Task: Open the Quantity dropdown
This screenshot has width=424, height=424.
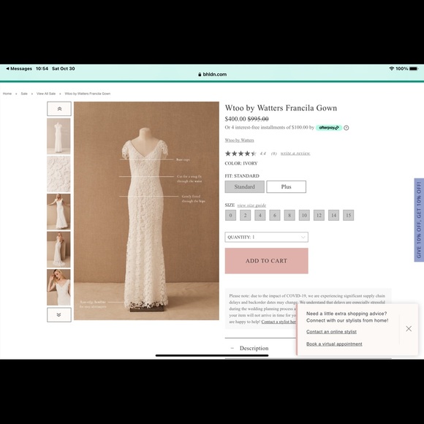Action: tap(267, 237)
